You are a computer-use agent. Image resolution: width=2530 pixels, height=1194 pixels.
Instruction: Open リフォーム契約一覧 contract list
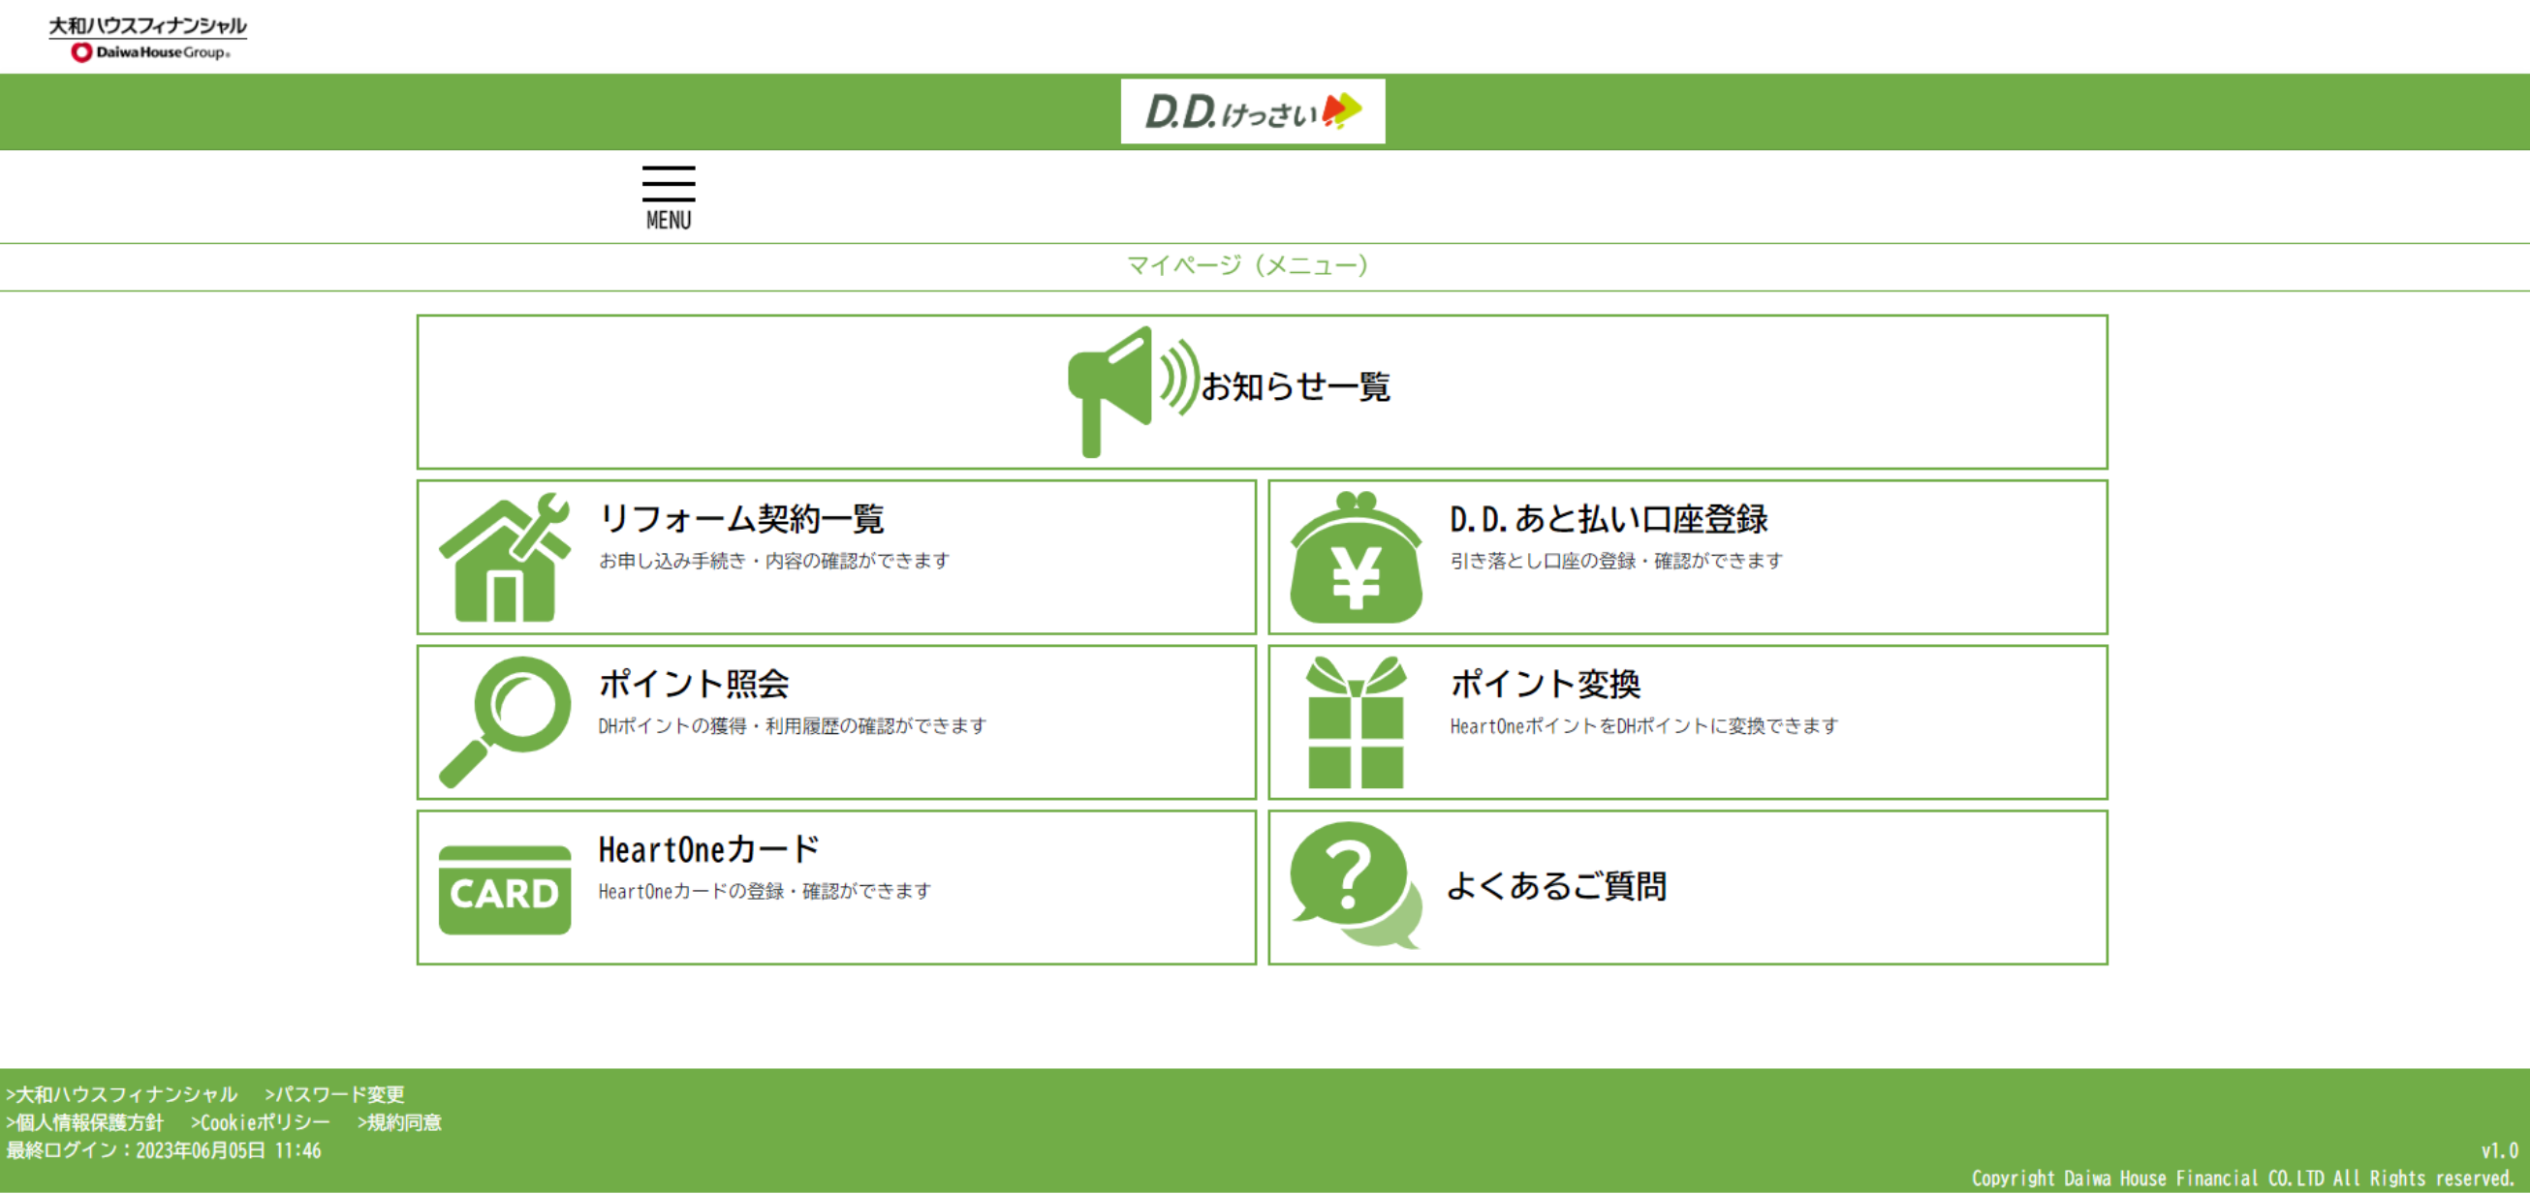coord(741,518)
